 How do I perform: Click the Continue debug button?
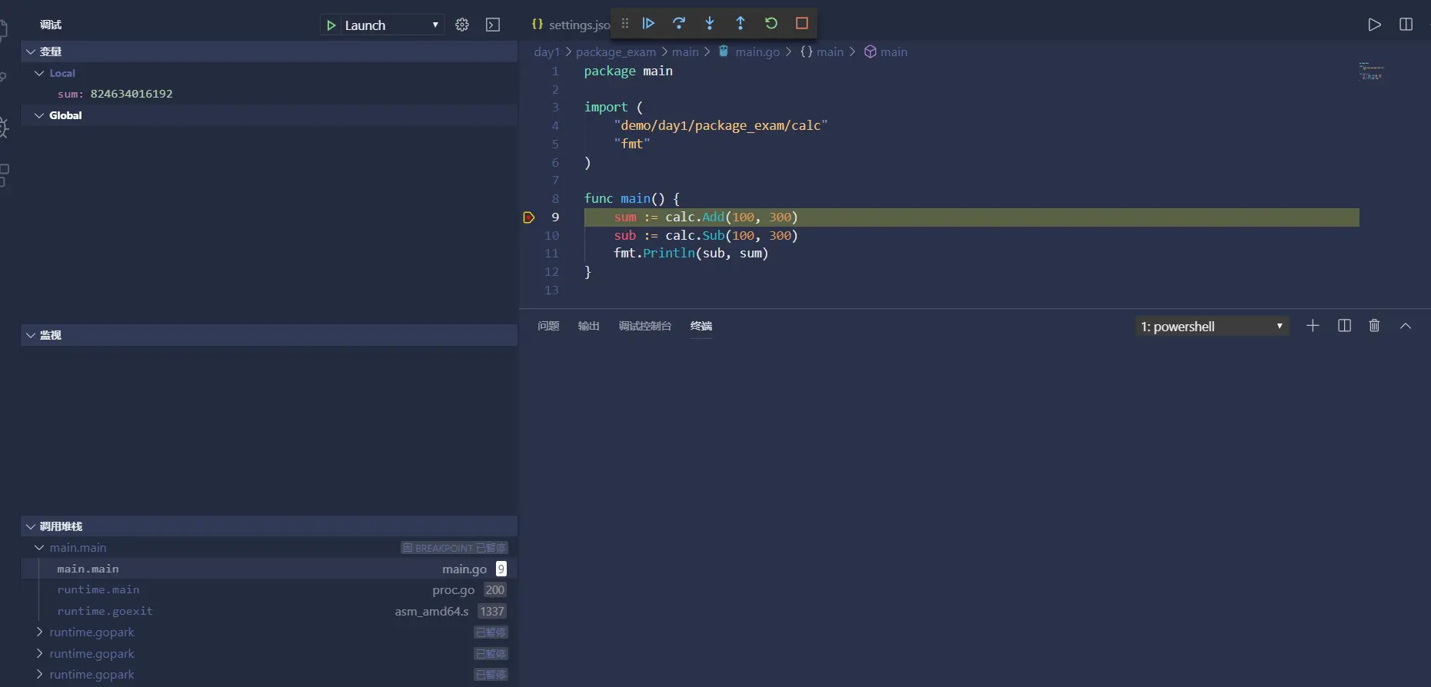(x=648, y=24)
